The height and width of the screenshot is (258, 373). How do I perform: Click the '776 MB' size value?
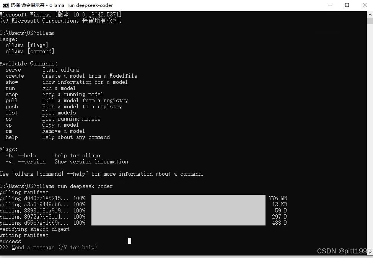coord(278,198)
